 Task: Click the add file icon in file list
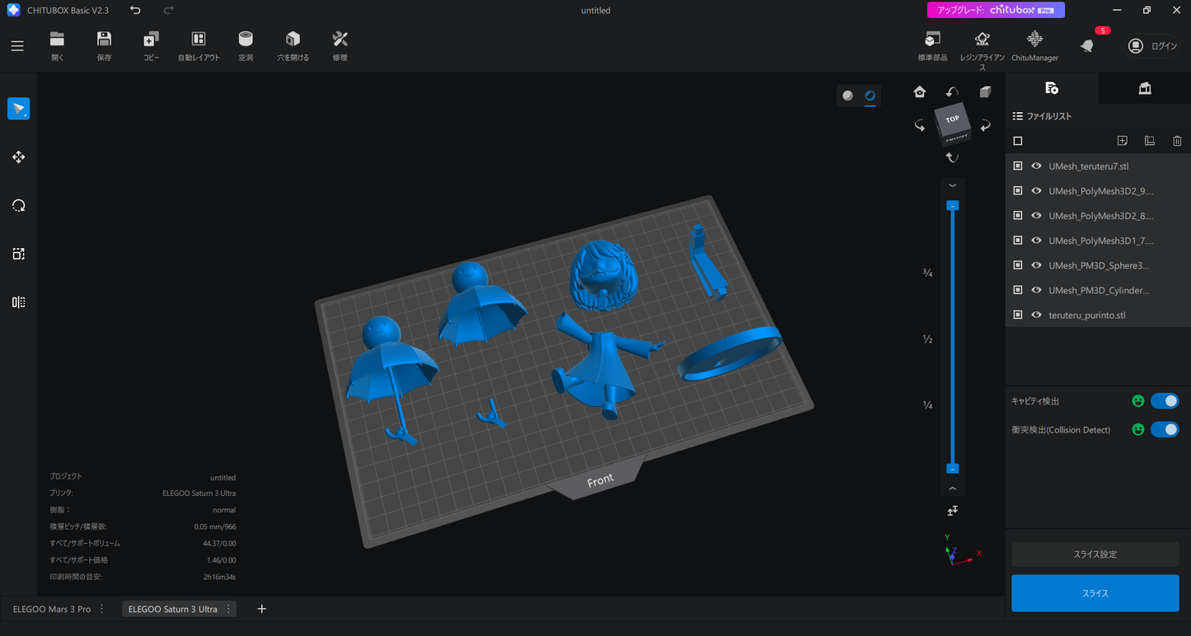(1122, 141)
